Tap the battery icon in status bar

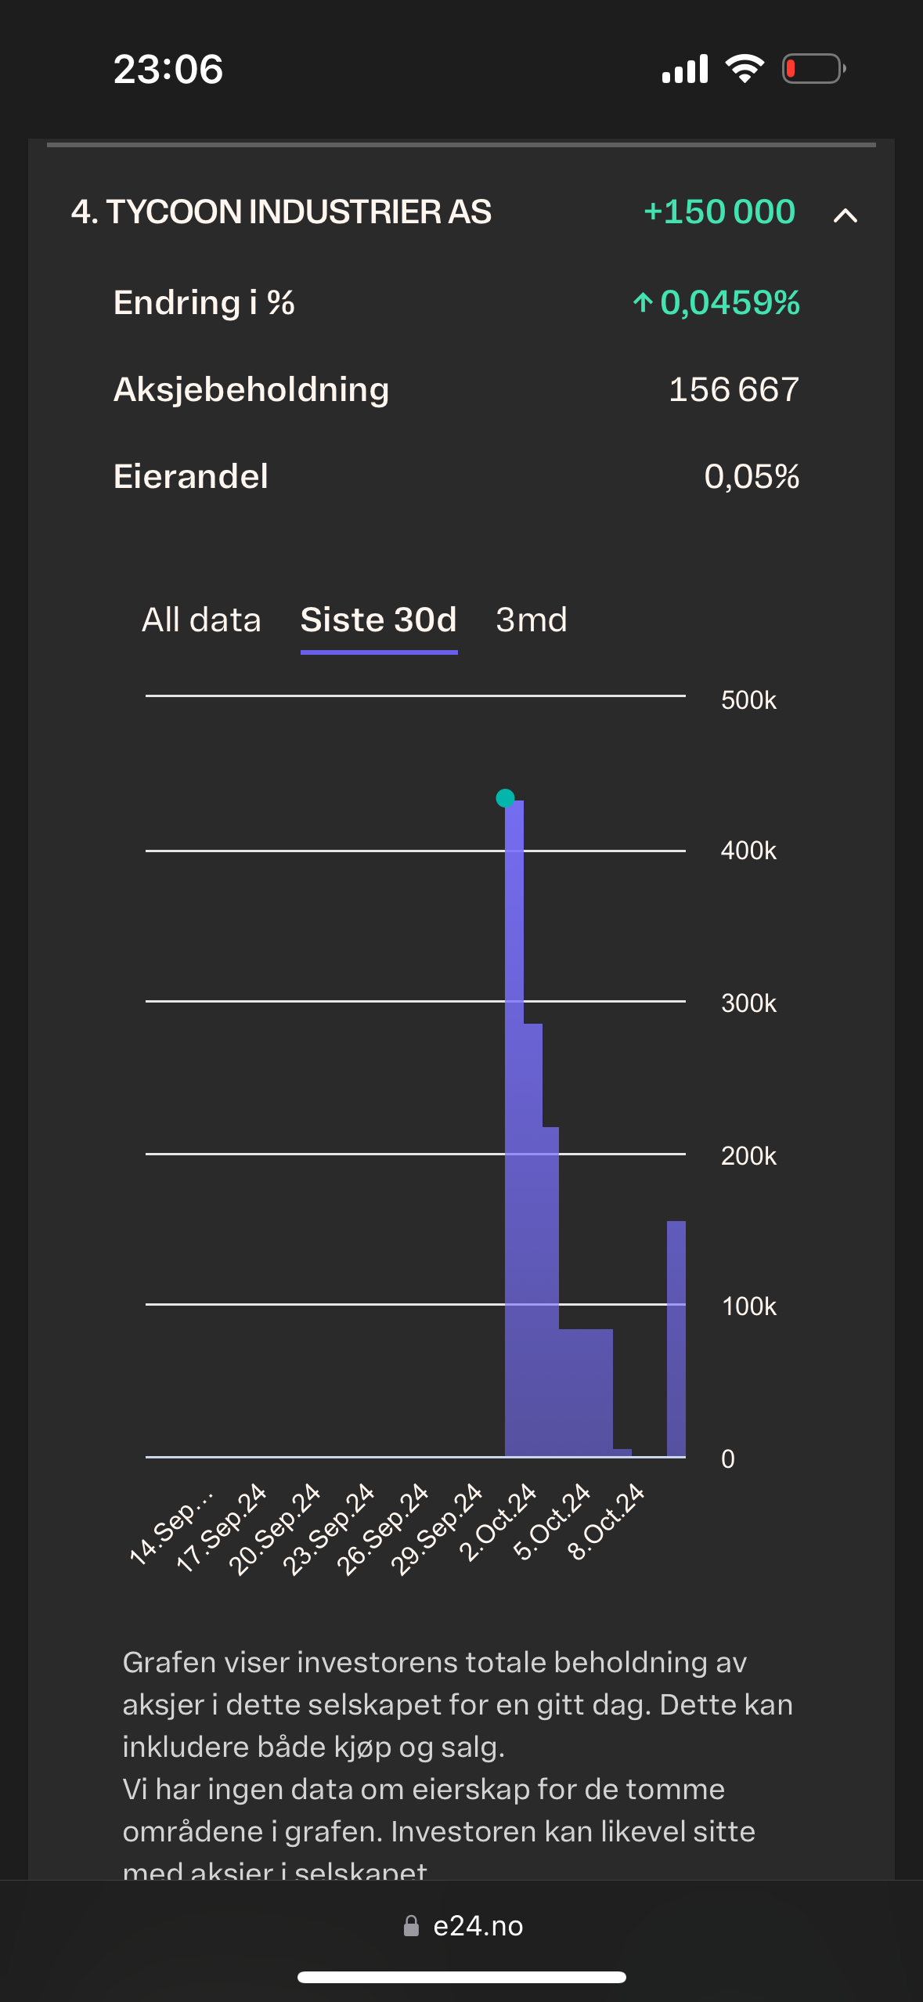[813, 69]
